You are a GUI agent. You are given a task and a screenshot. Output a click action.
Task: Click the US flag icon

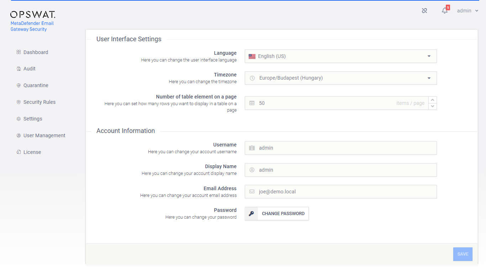(x=252, y=56)
